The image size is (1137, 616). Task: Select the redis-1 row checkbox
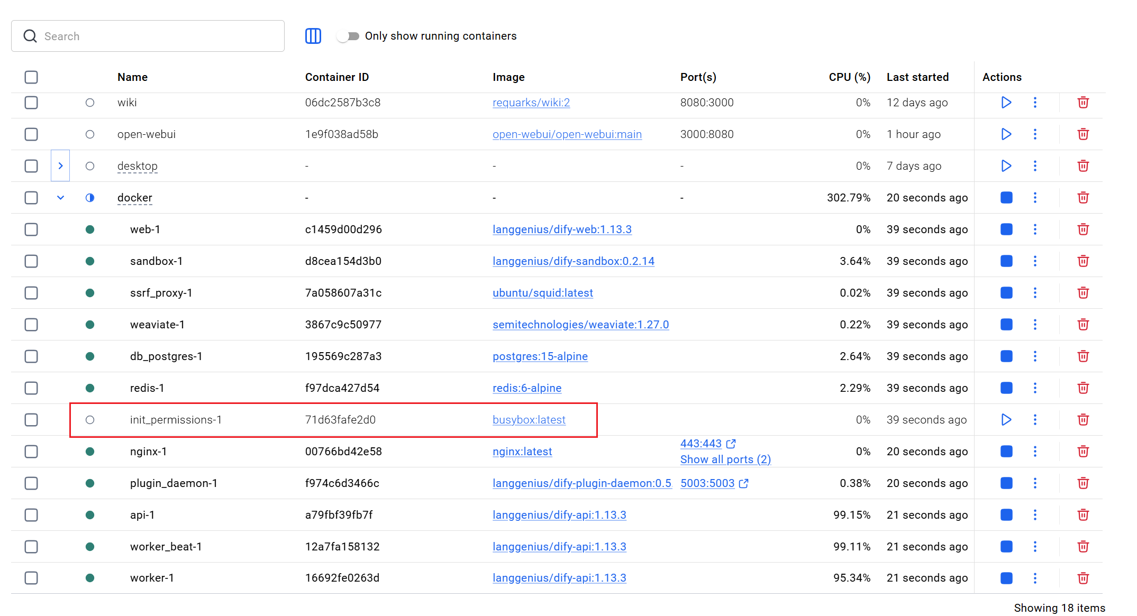click(x=31, y=388)
